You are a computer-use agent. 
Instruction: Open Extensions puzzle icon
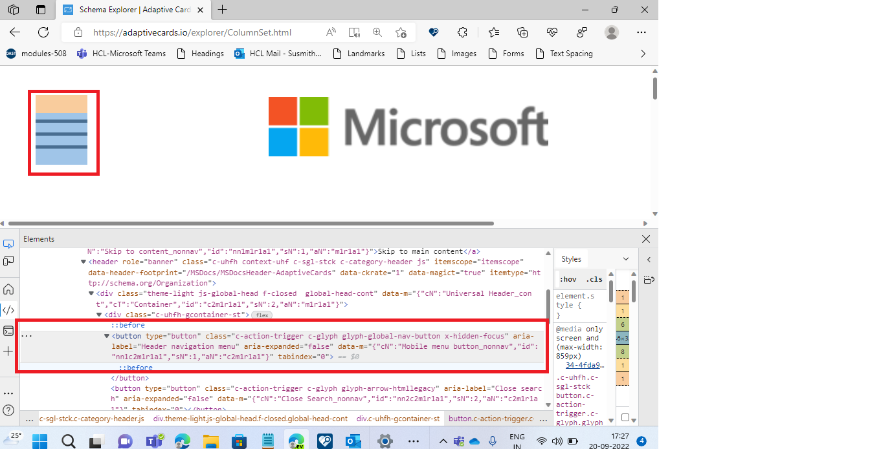[462, 32]
